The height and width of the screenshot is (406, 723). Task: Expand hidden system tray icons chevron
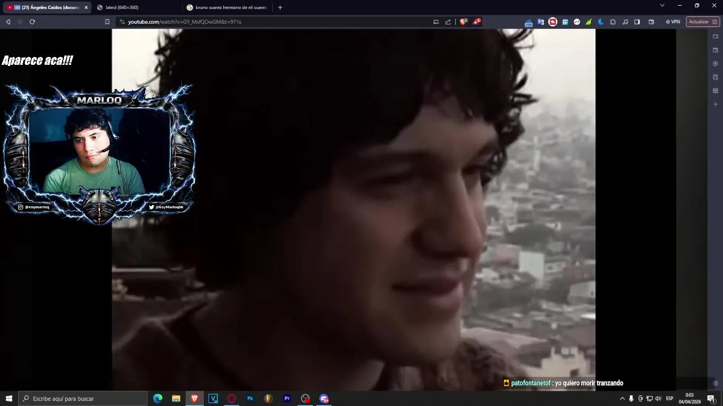622,399
